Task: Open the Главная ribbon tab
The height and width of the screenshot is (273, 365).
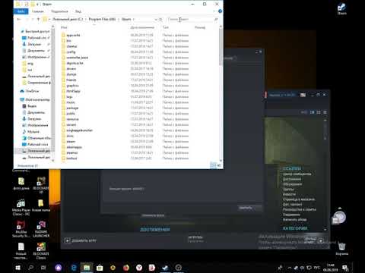Action: tap(38, 11)
